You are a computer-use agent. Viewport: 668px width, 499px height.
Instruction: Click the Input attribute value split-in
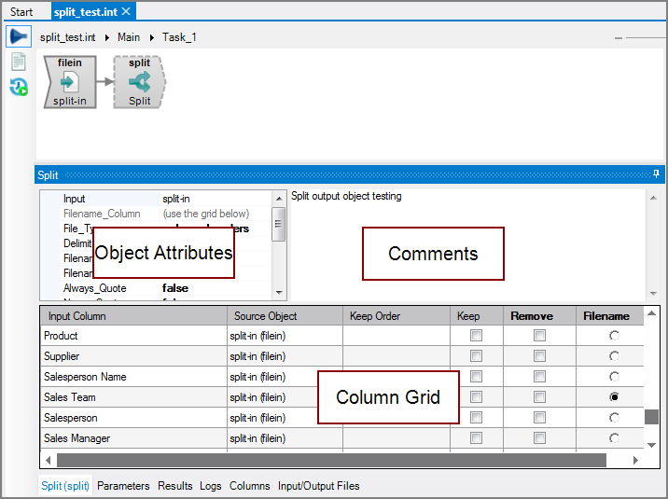click(x=176, y=199)
